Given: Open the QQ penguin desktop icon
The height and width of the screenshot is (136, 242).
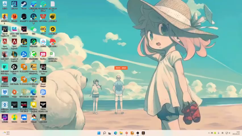Looking at the screenshot, I should coord(34,118).
